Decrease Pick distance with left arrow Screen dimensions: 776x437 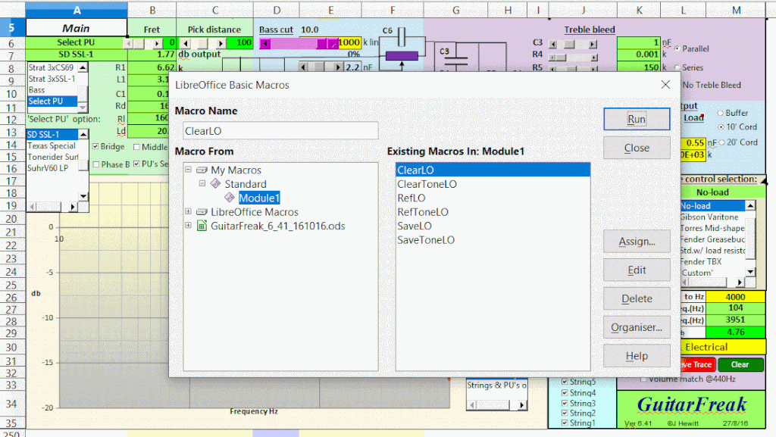[186, 43]
